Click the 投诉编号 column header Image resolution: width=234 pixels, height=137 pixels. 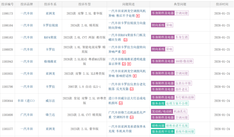[x=7, y=4]
